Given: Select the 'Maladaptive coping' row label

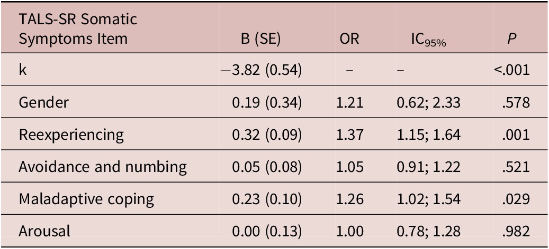Looking at the screenshot, I should tap(86, 199).
